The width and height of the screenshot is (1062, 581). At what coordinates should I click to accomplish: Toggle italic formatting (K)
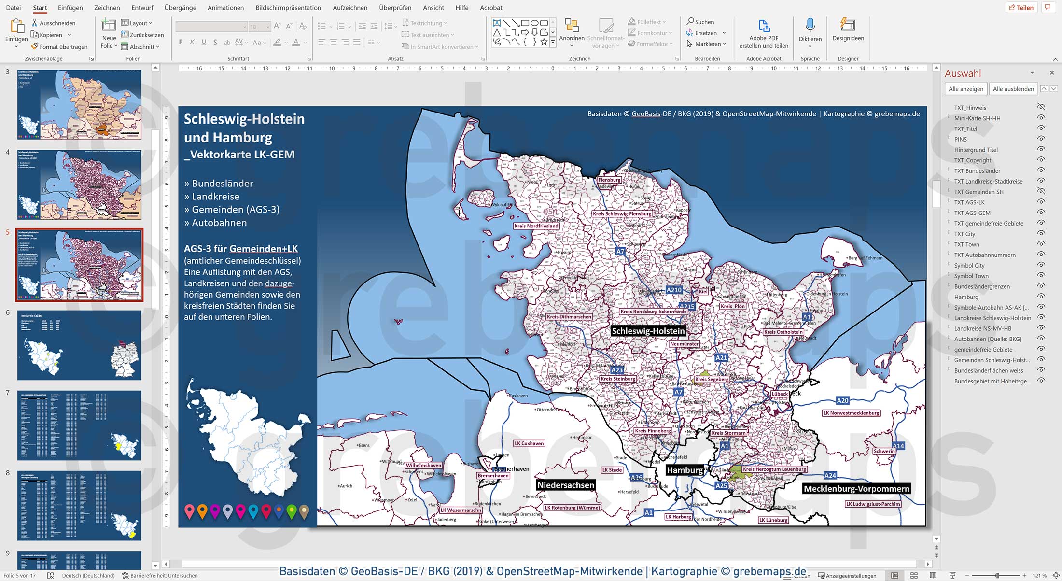pyautogui.click(x=192, y=43)
